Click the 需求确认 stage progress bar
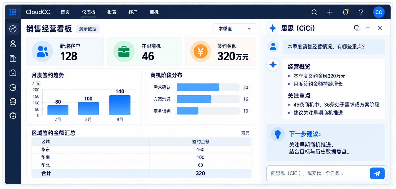 coord(208,87)
